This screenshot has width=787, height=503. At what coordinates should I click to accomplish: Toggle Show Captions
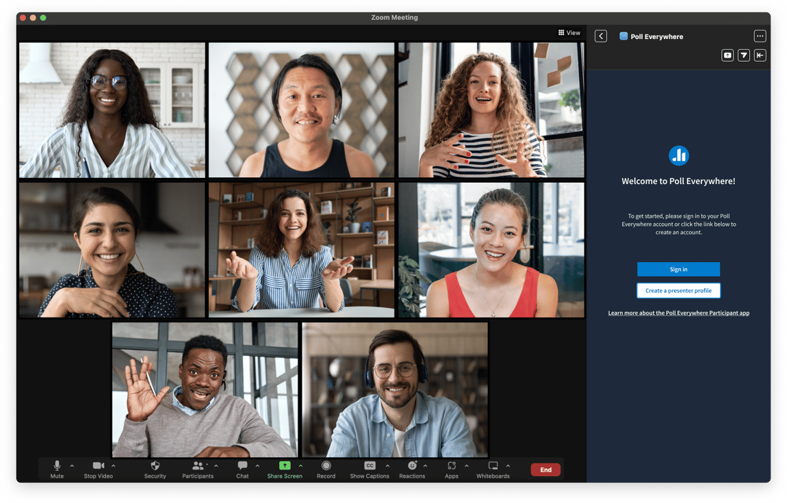[370, 466]
